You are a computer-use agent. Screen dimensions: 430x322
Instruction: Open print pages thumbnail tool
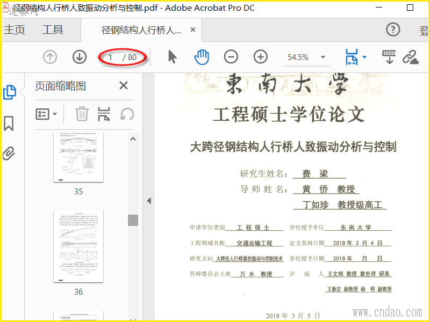pyautogui.click(x=104, y=114)
